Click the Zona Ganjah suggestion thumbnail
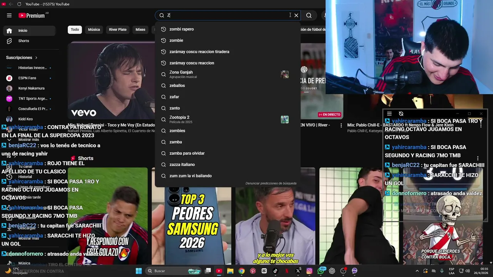The image size is (493, 277). click(x=285, y=74)
